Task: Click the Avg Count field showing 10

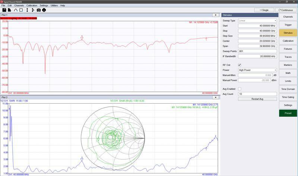Action: pos(257,94)
